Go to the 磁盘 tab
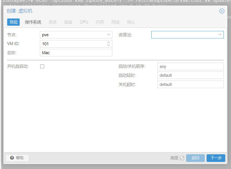This screenshot has height=169, width=231. (x=68, y=22)
